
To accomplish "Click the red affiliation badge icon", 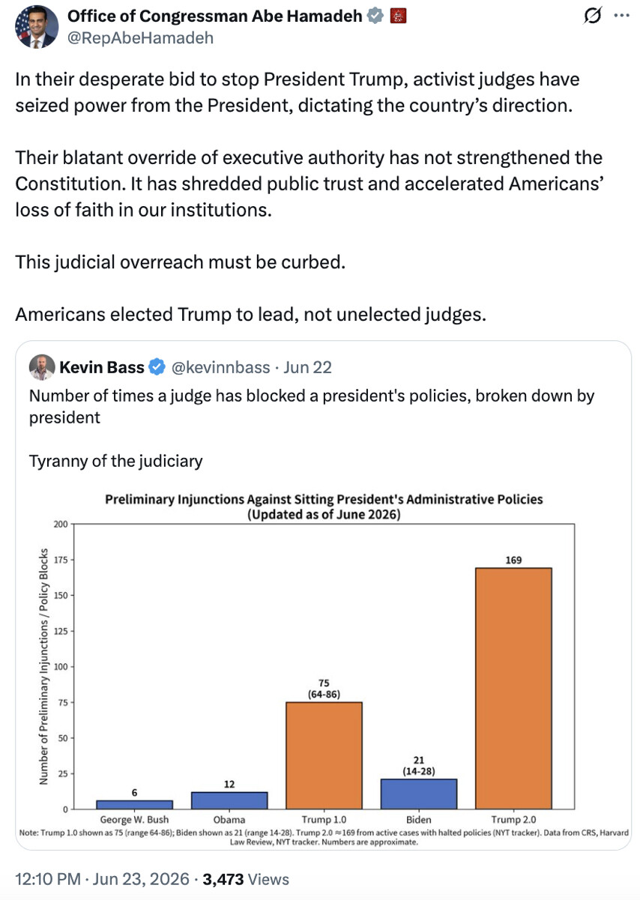I will [x=399, y=16].
